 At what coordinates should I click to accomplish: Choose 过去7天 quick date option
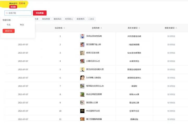(9, 31)
